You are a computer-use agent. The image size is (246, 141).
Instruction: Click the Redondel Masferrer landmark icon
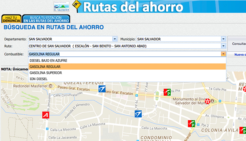pyautogui.click(x=51, y=86)
